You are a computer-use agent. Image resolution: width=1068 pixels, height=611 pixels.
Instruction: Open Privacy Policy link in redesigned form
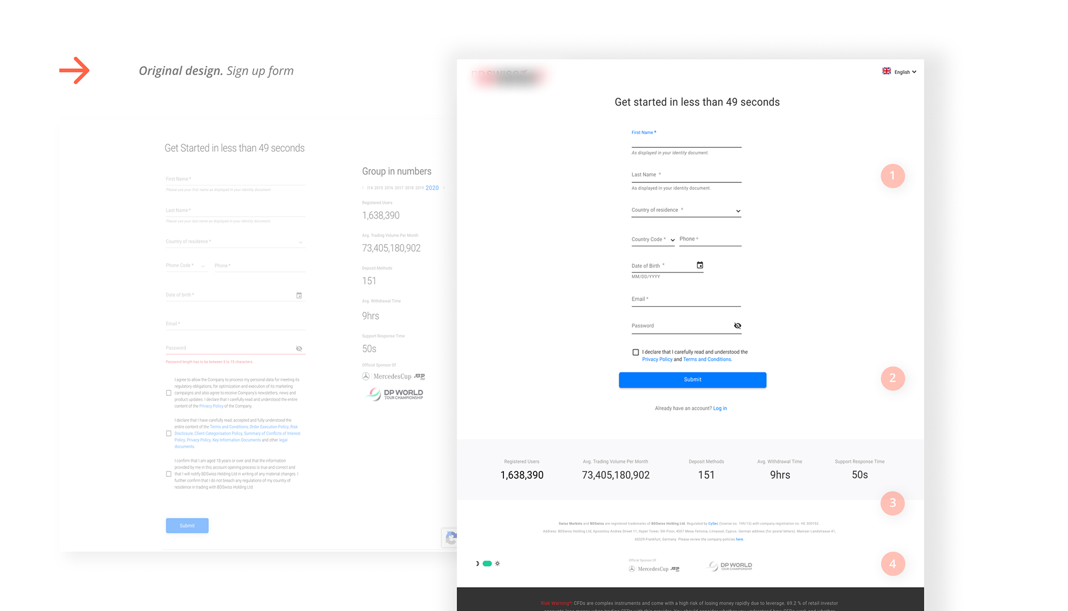[x=657, y=360]
